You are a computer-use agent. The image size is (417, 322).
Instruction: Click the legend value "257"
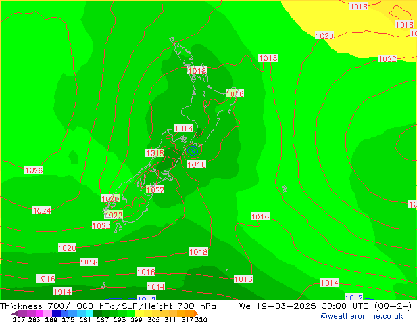coord(18,319)
